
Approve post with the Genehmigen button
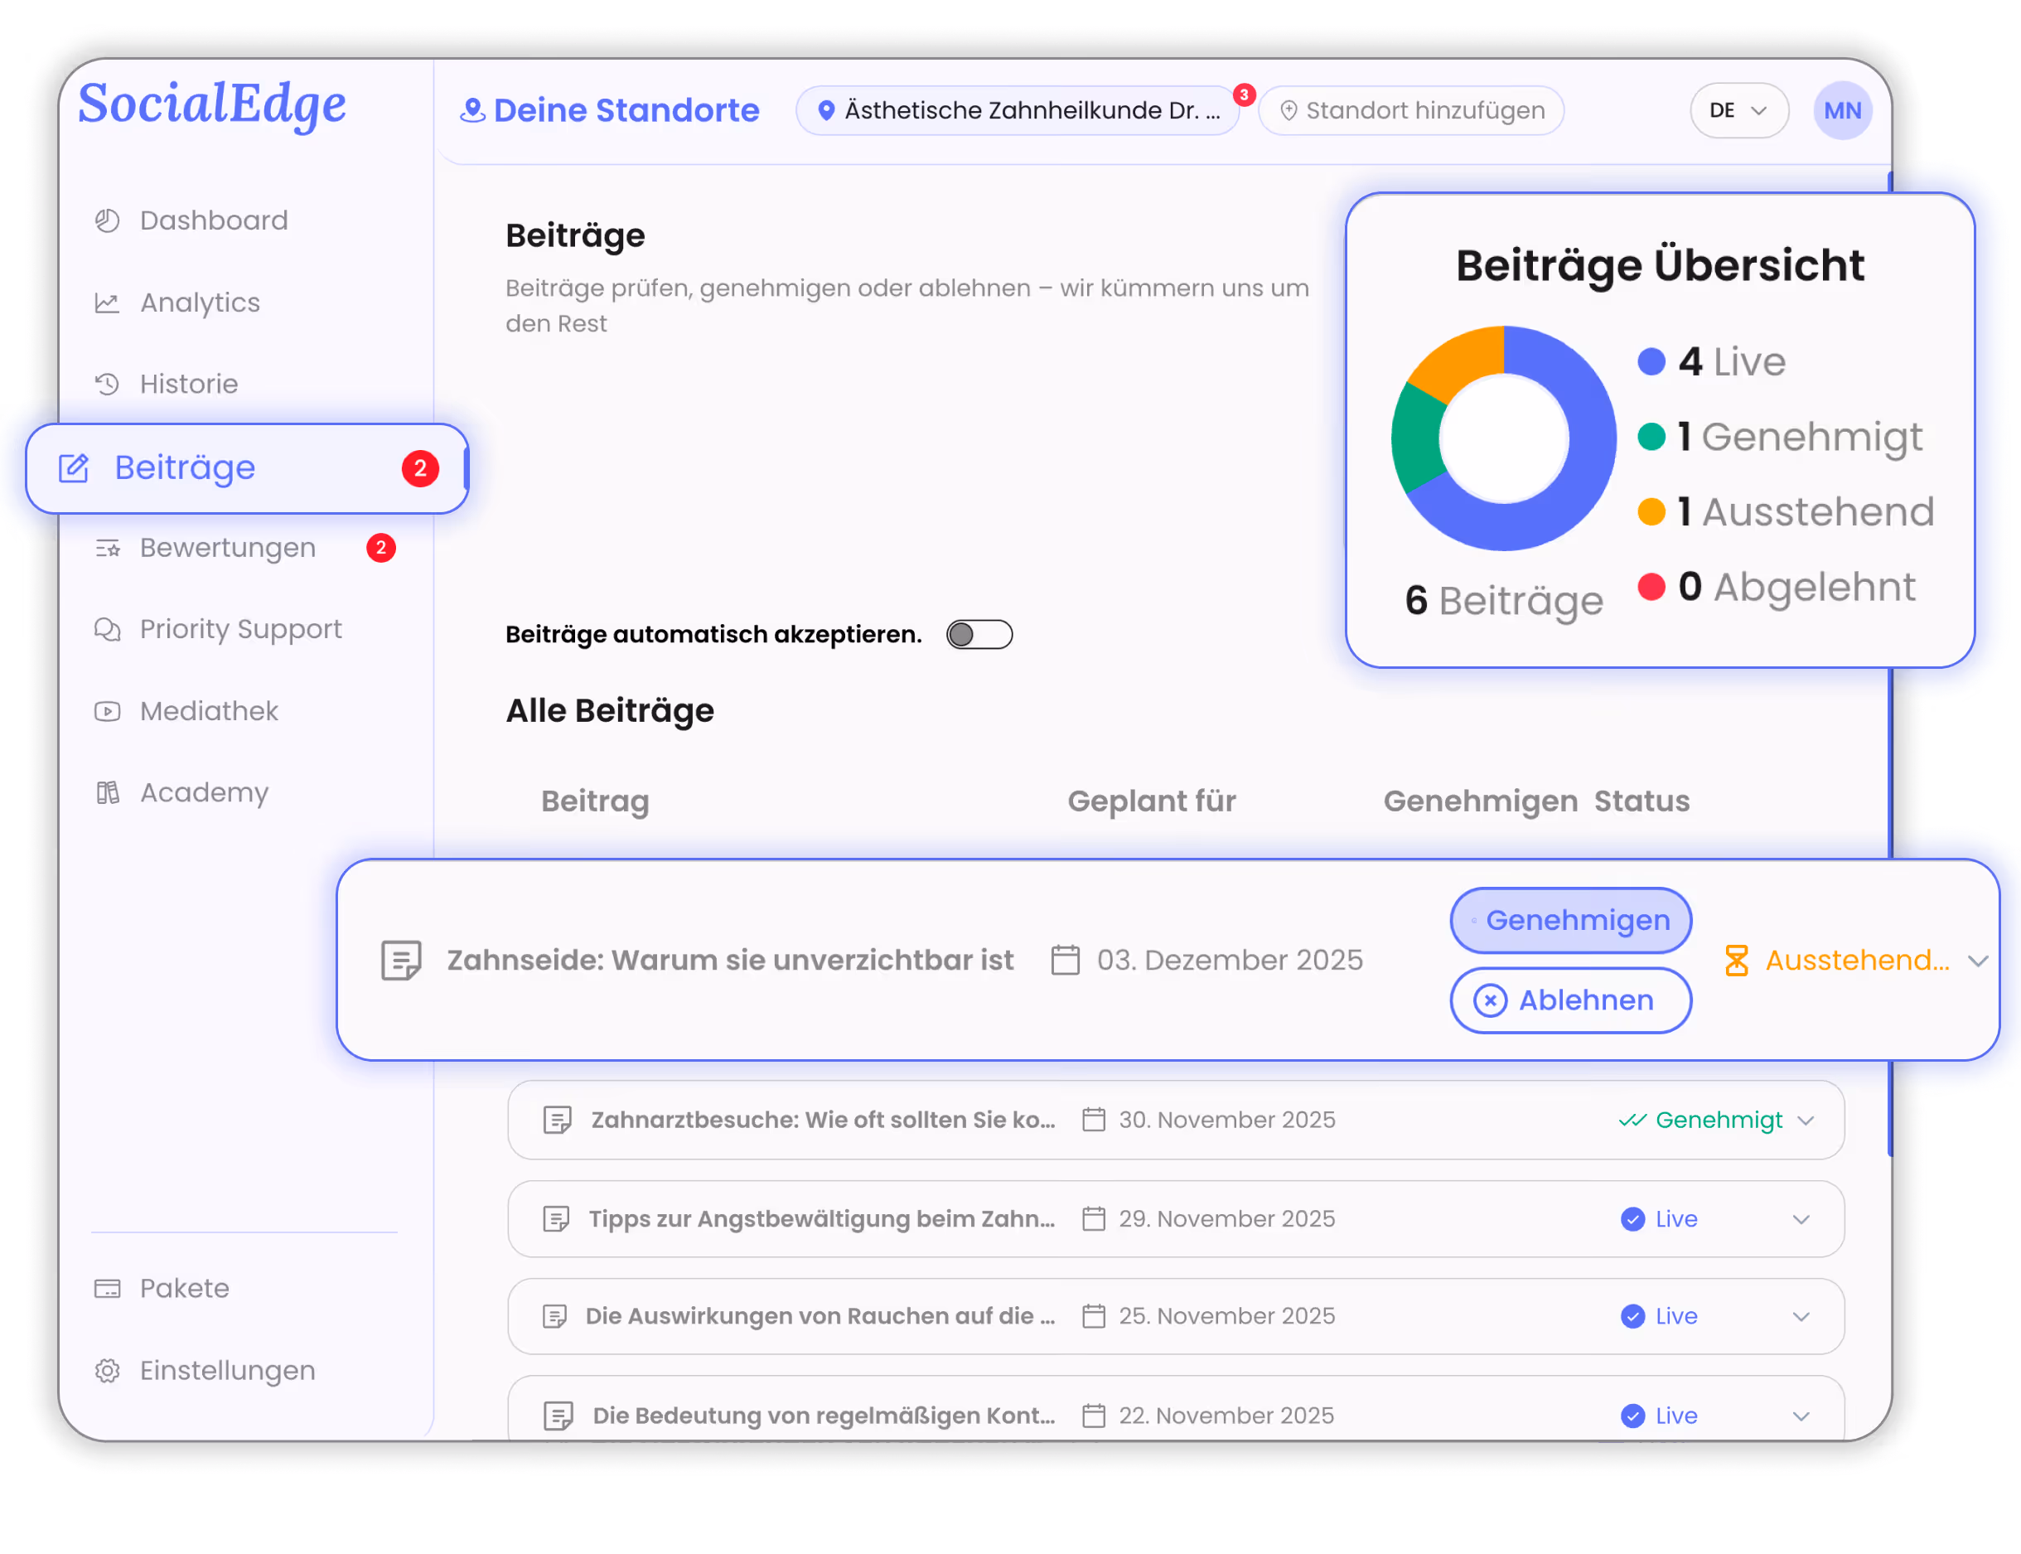(1569, 919)
